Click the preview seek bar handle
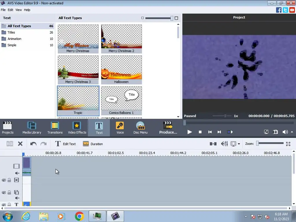The width and height of the screenshot is (296, 222). click(185, 123)
